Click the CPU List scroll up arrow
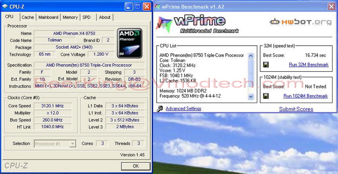The height and width of the screenshot is (174, 338). tap(251, 56)
